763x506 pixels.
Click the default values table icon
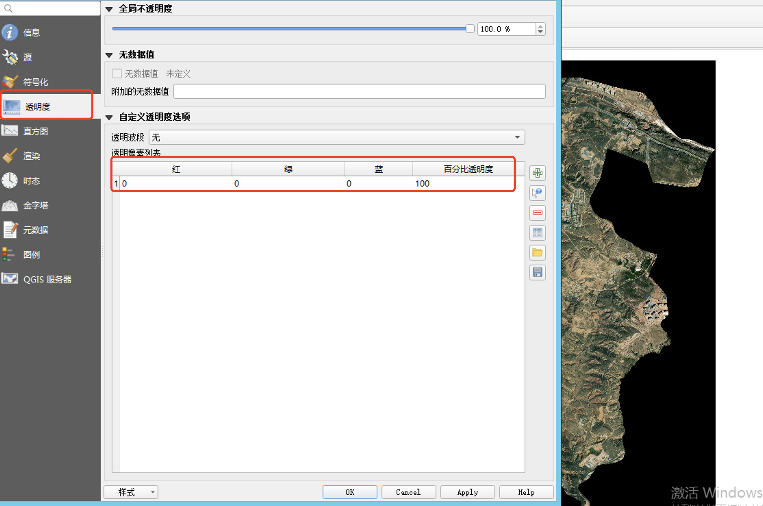point(537,233)
